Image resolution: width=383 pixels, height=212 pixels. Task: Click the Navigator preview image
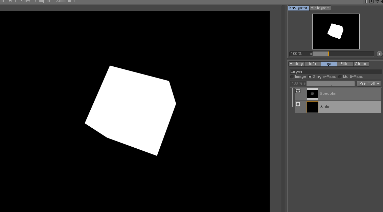click(336, 31)
